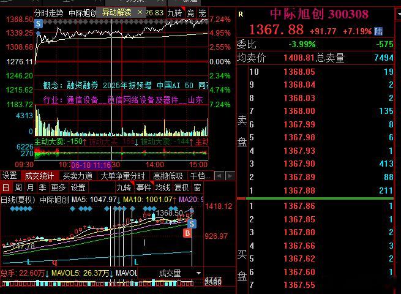Click the 1368.50 high price label on K-line
This screenshot has height=294, width=401.
[170, 213]
